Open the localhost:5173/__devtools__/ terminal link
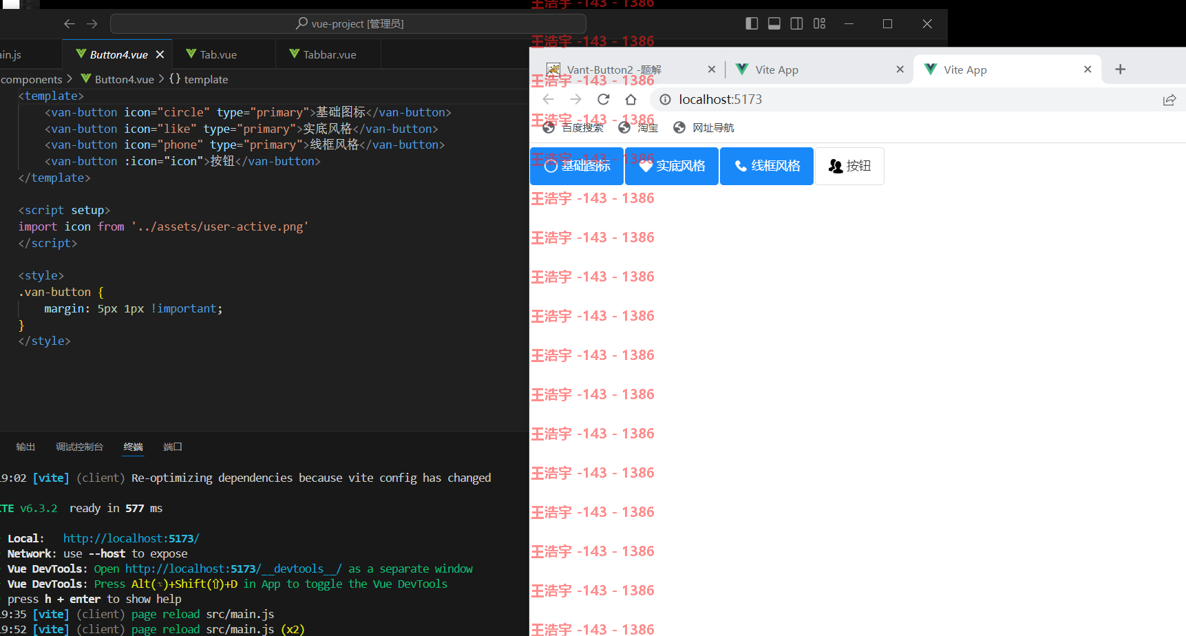 233,569
